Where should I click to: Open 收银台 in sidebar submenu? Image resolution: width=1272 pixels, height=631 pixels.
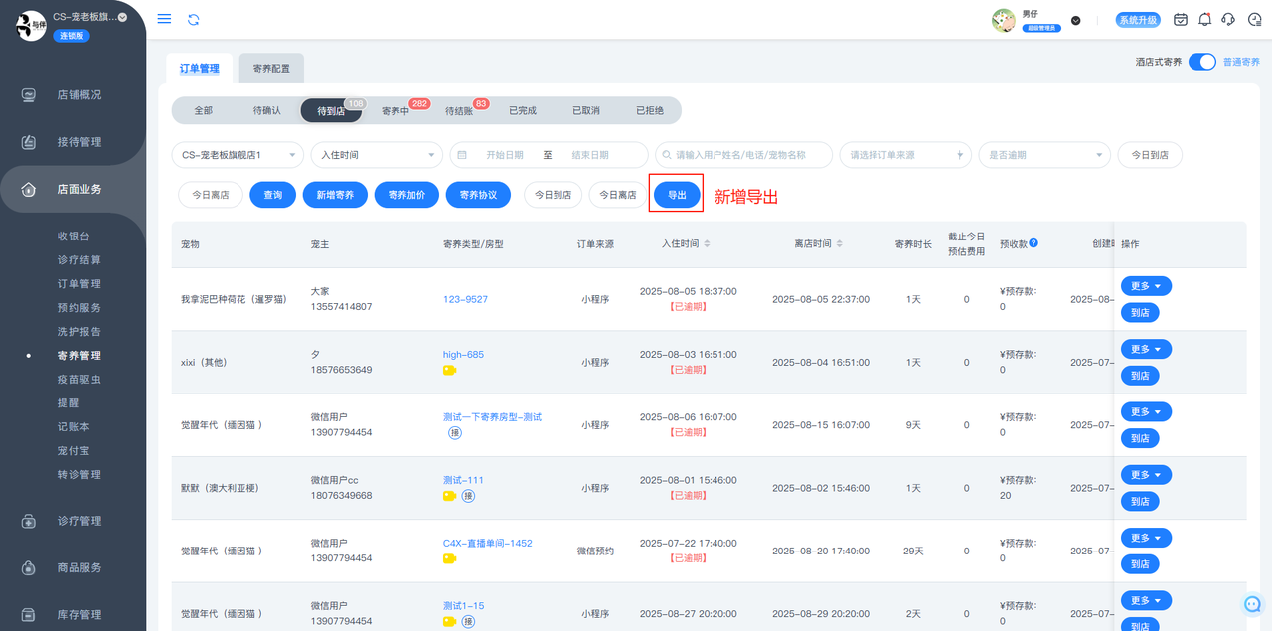[74, 237]
